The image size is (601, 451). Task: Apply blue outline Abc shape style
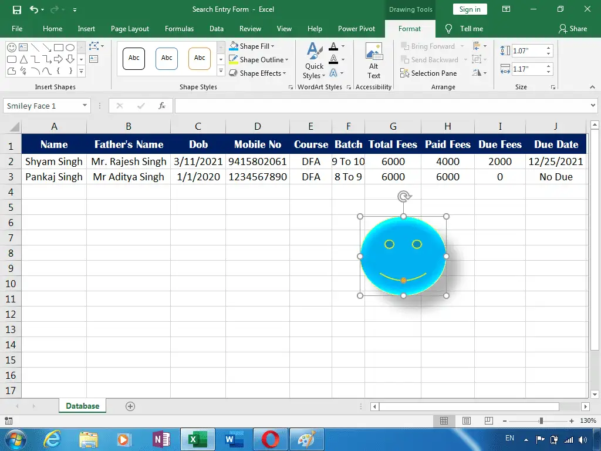167,59
